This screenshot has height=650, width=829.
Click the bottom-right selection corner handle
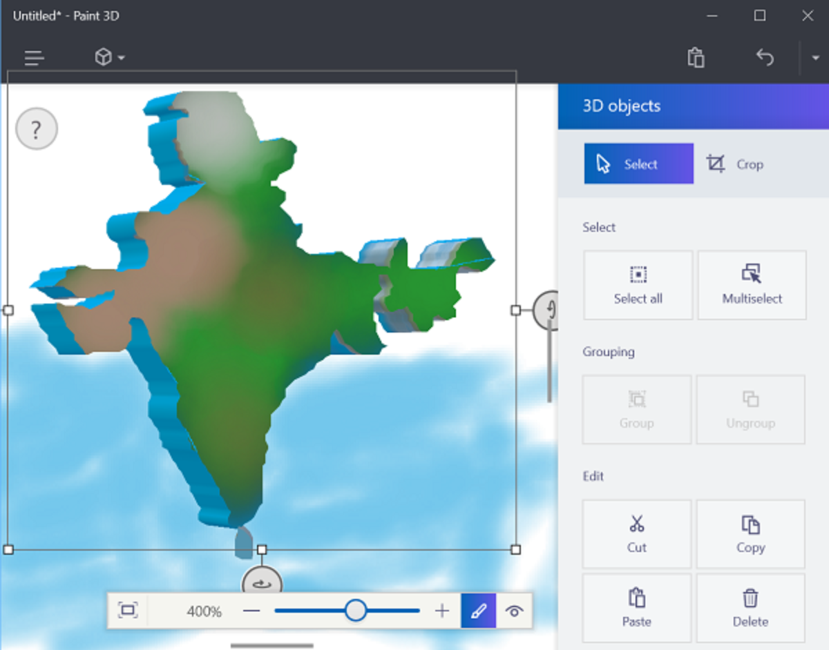point(515,549)
